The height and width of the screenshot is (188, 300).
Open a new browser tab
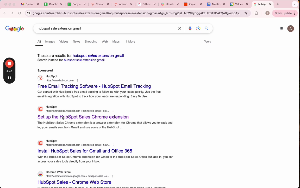(278, 4)
